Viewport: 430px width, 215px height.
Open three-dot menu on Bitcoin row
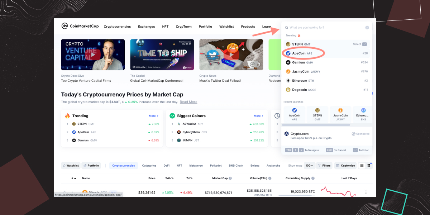[x=366, y=192]
